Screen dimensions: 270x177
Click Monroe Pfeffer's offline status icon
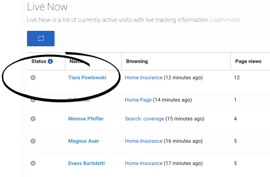(33, 119)
